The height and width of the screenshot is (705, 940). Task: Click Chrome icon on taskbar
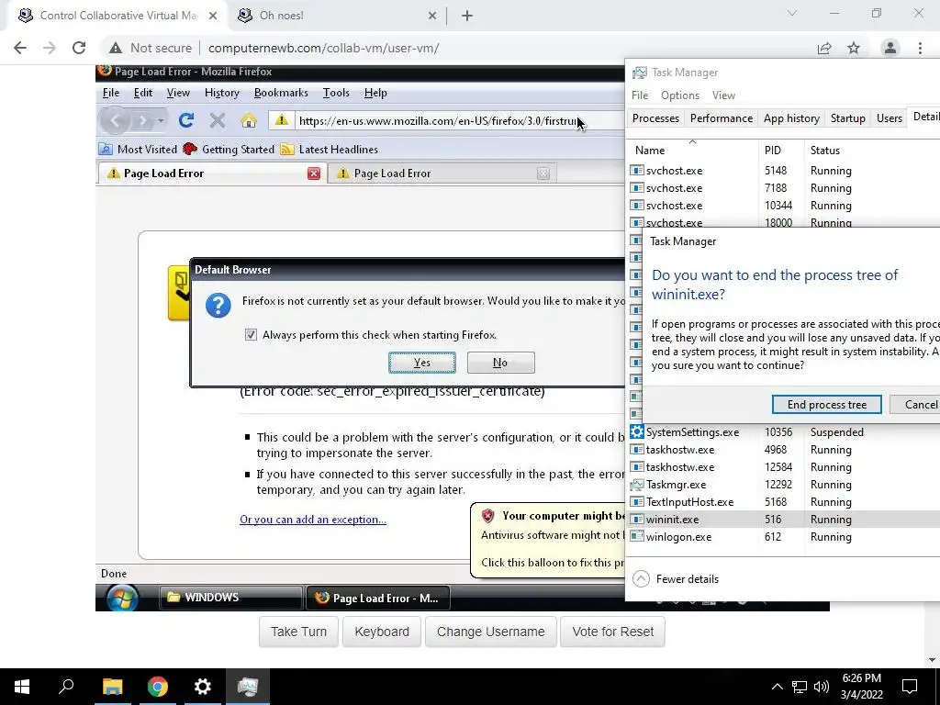click(158, 687)
